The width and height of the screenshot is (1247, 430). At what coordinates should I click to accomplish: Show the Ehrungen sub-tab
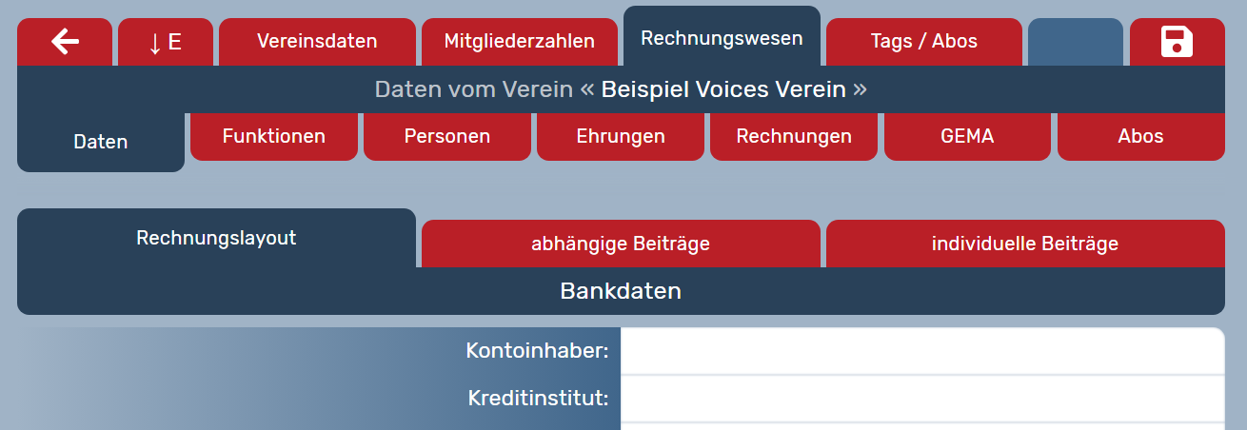tap(621, 136)
